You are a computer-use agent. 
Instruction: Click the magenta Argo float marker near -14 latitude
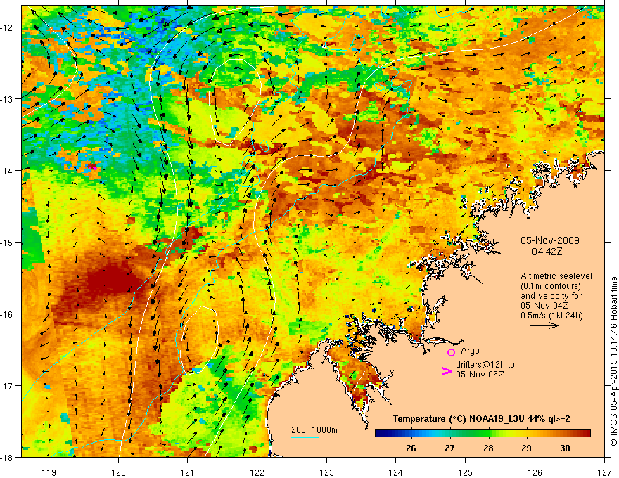point(92,167)
